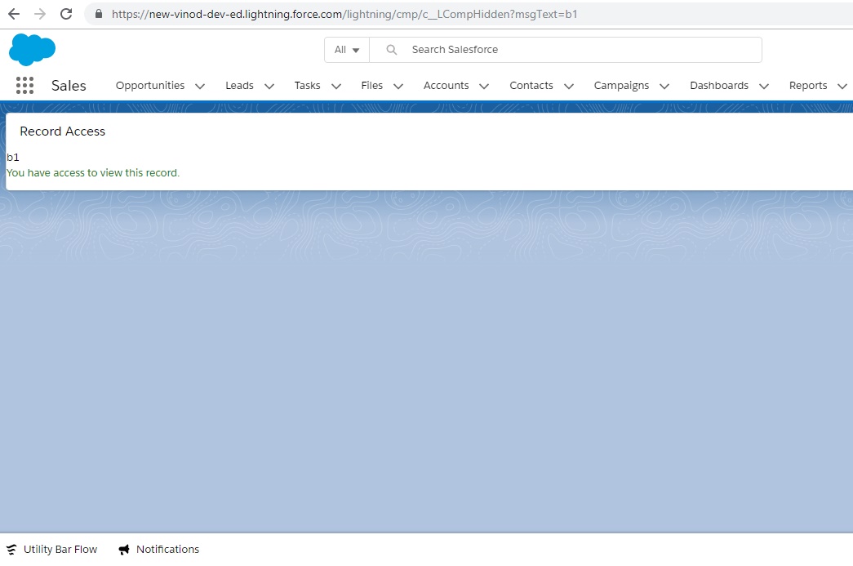Expand the Campaigns tab chevron
This screenshot has width=853, height=566.
click(x=664, y=86)
